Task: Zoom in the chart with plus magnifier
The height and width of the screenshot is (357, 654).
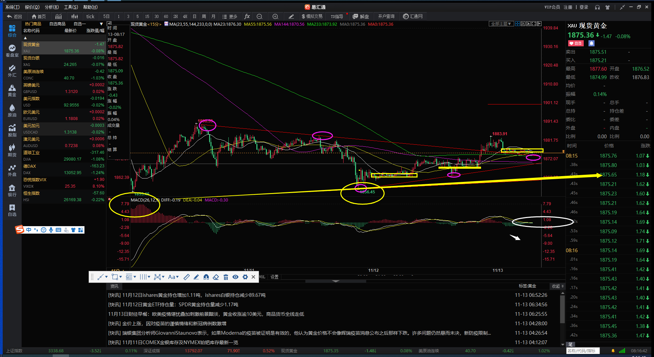Action: coord(275,16)
